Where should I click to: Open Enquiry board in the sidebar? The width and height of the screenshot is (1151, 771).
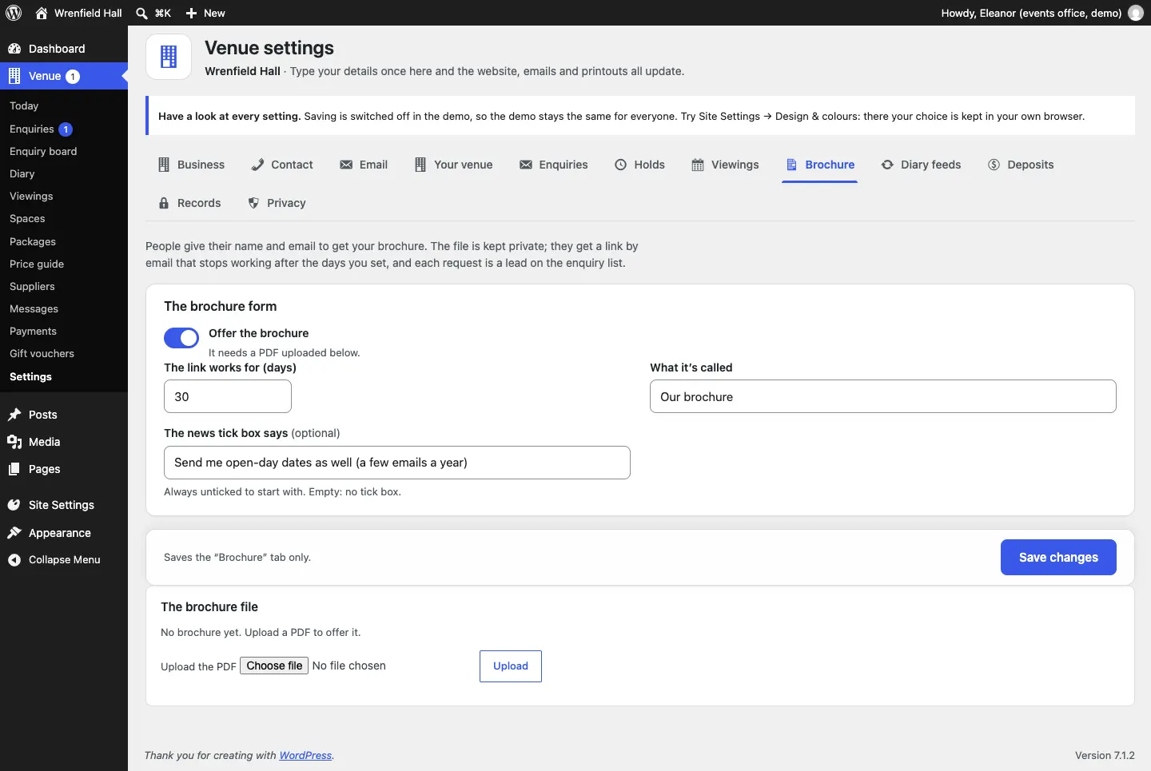click(43, 151)
